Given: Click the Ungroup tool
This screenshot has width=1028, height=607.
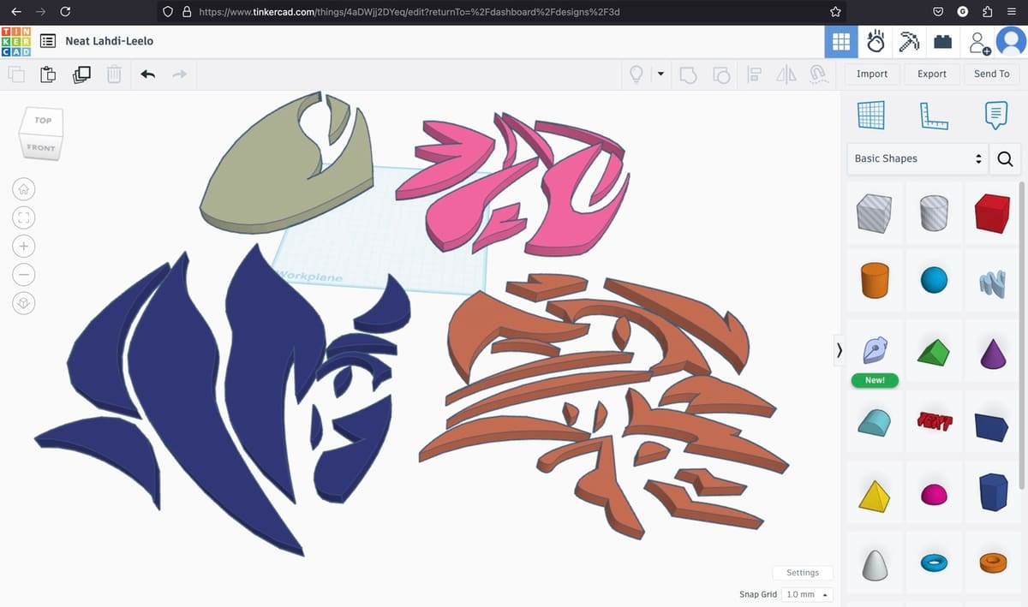Looking at the screenshot, I should click(721, 74).
